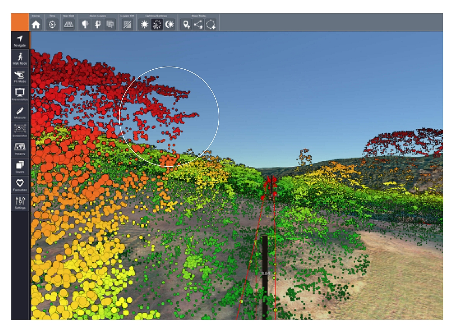
Task: Activate Fly Mode helicopter button
Action: 20,76
